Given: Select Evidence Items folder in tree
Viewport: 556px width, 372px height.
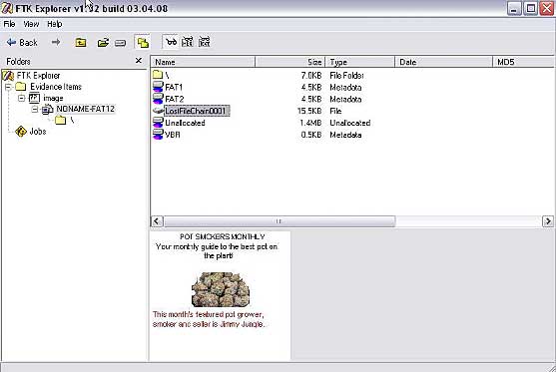Looking at the screenshot, I should pyautogui.click(x=56, y=87).
